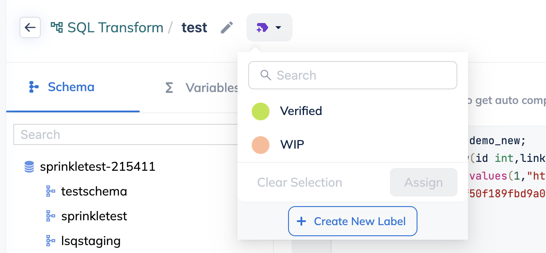Click the SQL Transform breadcrumb link
This screenshot has width=546, height=253.
pyautogui.click(x=115, y=27)
